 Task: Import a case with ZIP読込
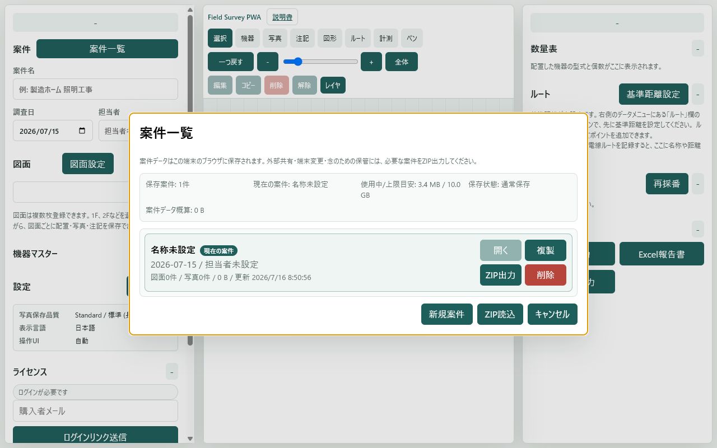(x=500, y=314)
